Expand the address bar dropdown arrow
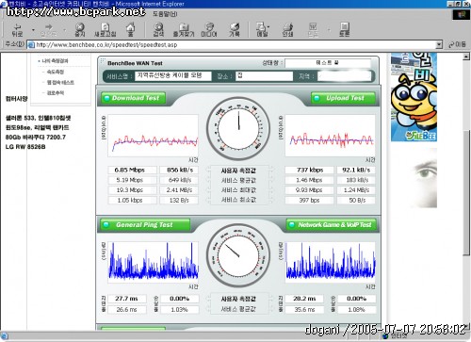 click(x=439, y=45)
